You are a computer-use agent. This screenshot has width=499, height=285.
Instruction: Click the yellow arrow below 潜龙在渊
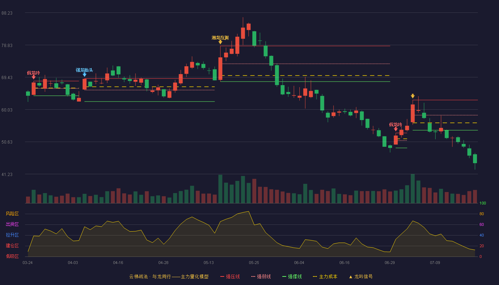pos(220,42)
